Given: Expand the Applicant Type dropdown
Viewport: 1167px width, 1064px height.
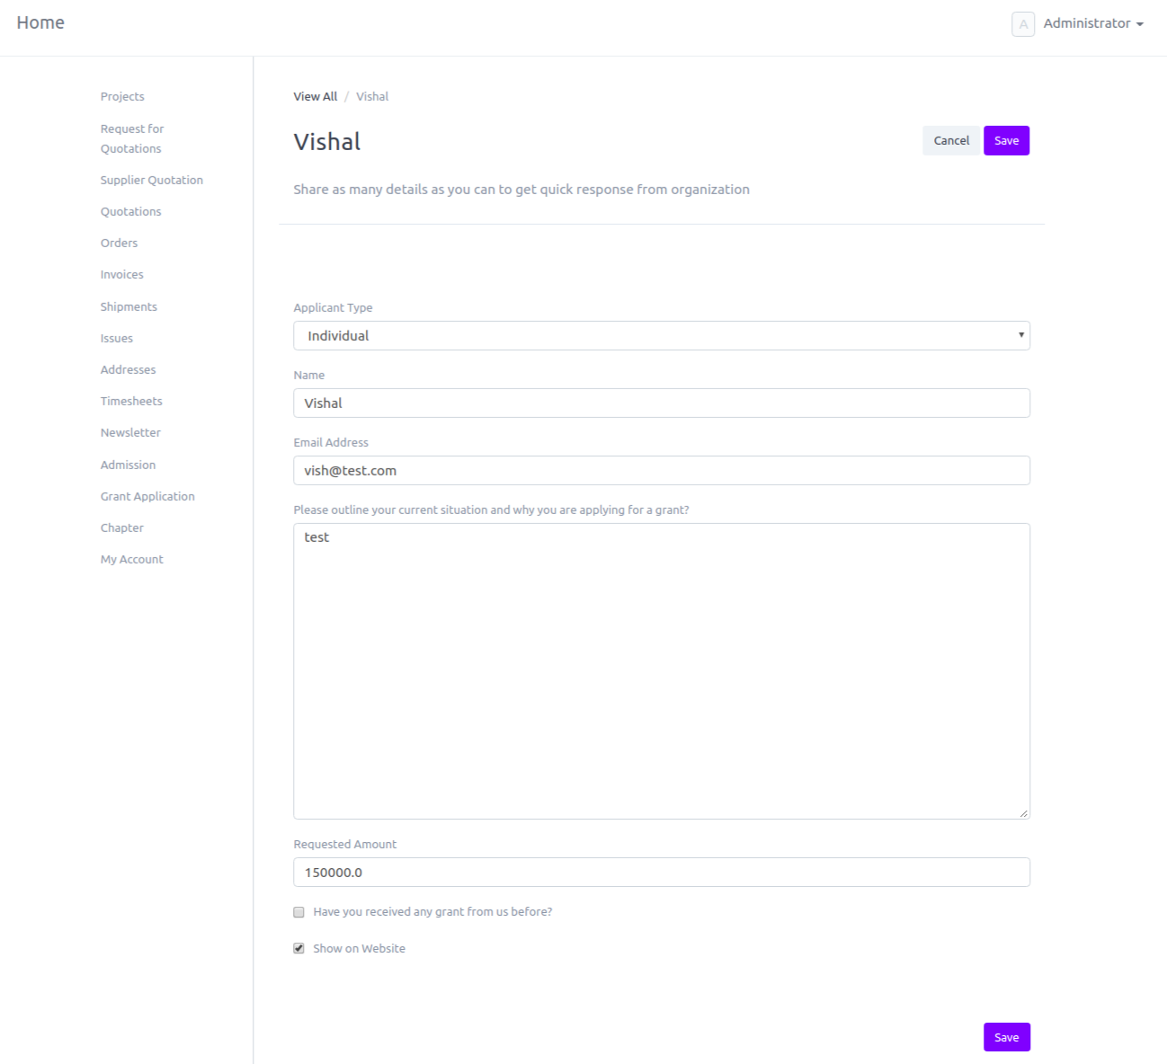Looking at the screenshot, I should click(661, 336).
